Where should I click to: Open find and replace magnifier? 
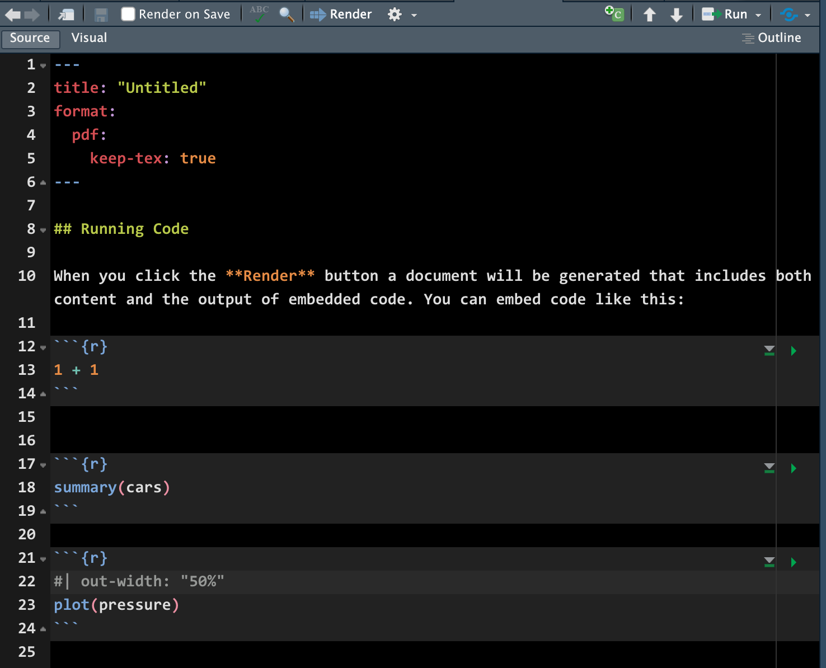(x=287, y=15)
